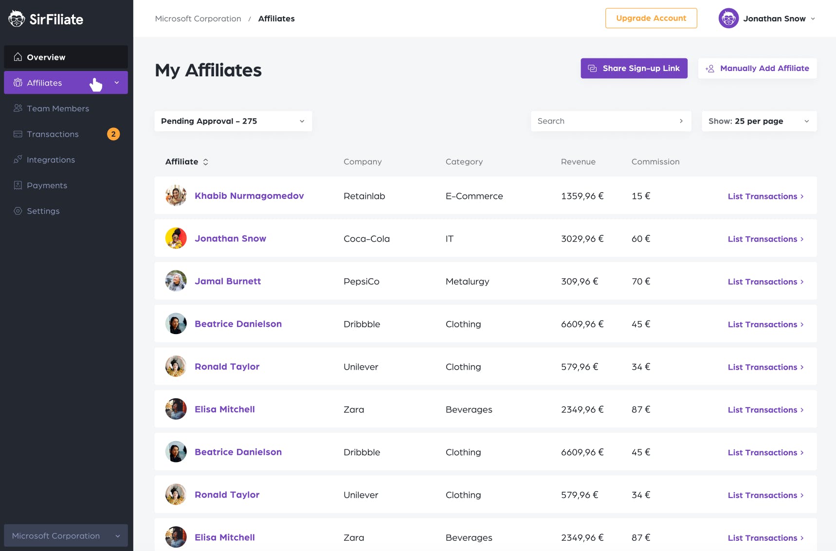
Task: Click the Category column header
Action: pos(464,161)
